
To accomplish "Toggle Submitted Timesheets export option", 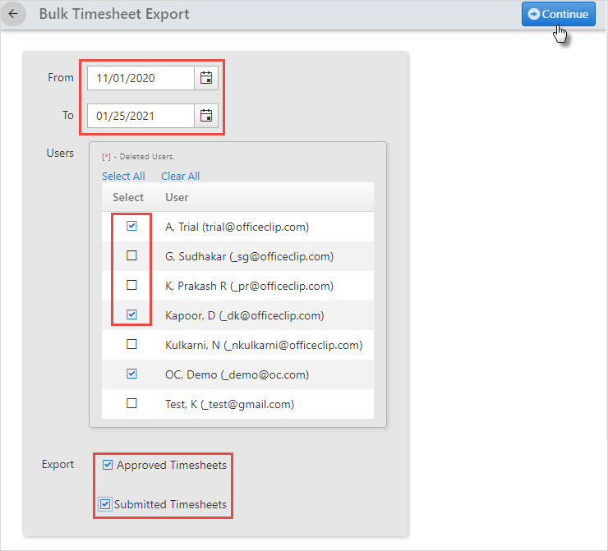I will (x=104, y=504).
